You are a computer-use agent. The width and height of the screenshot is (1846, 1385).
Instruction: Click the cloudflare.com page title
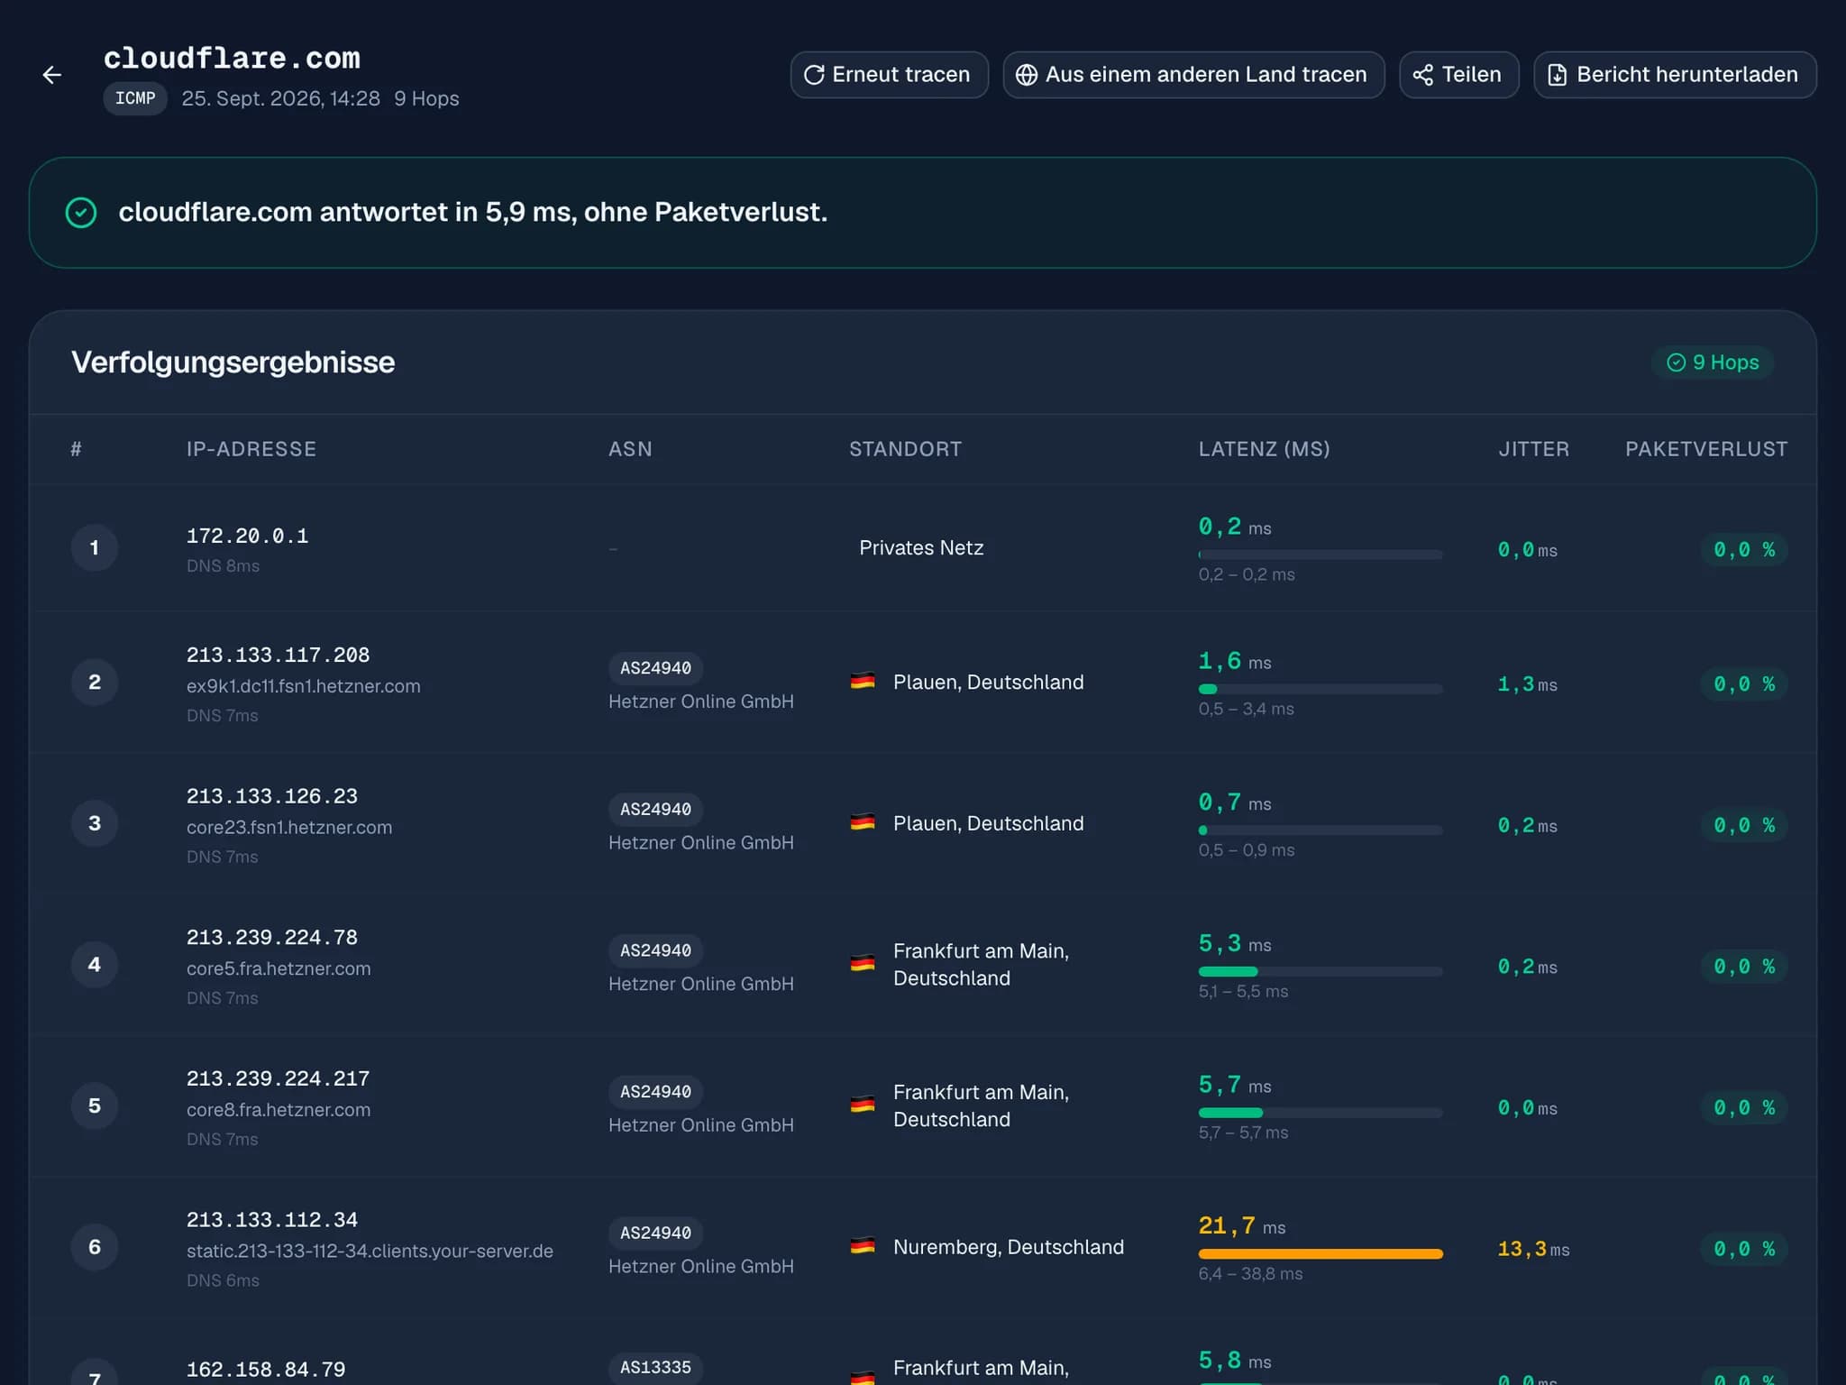pos(232,59)
